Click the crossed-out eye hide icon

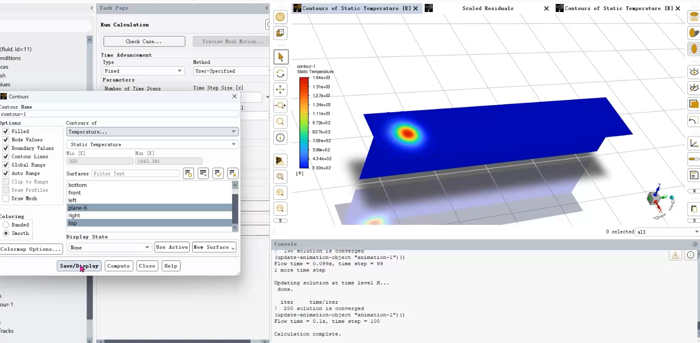694,88
